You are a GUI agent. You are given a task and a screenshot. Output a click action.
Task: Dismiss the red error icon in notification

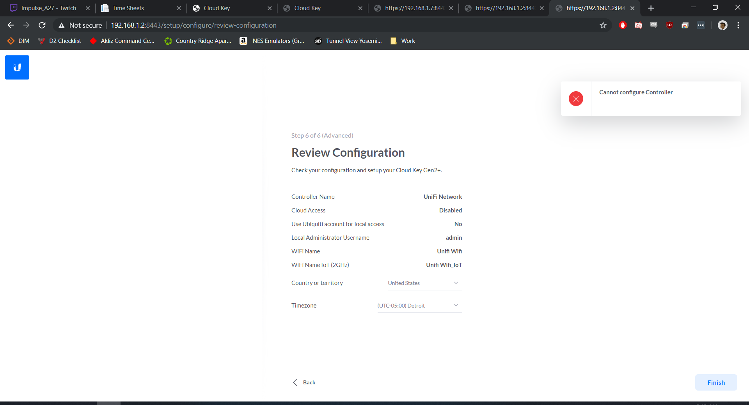[x=576, y=99]
